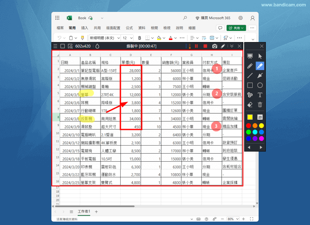
Task: Apply yellow fill color bucket
Action: [159, 38]
